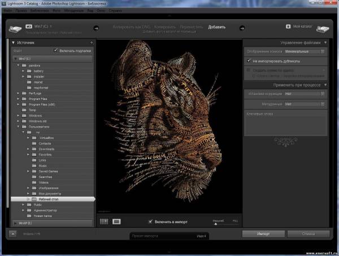Toggle Включить в импорт checkbox

point(150,222)
